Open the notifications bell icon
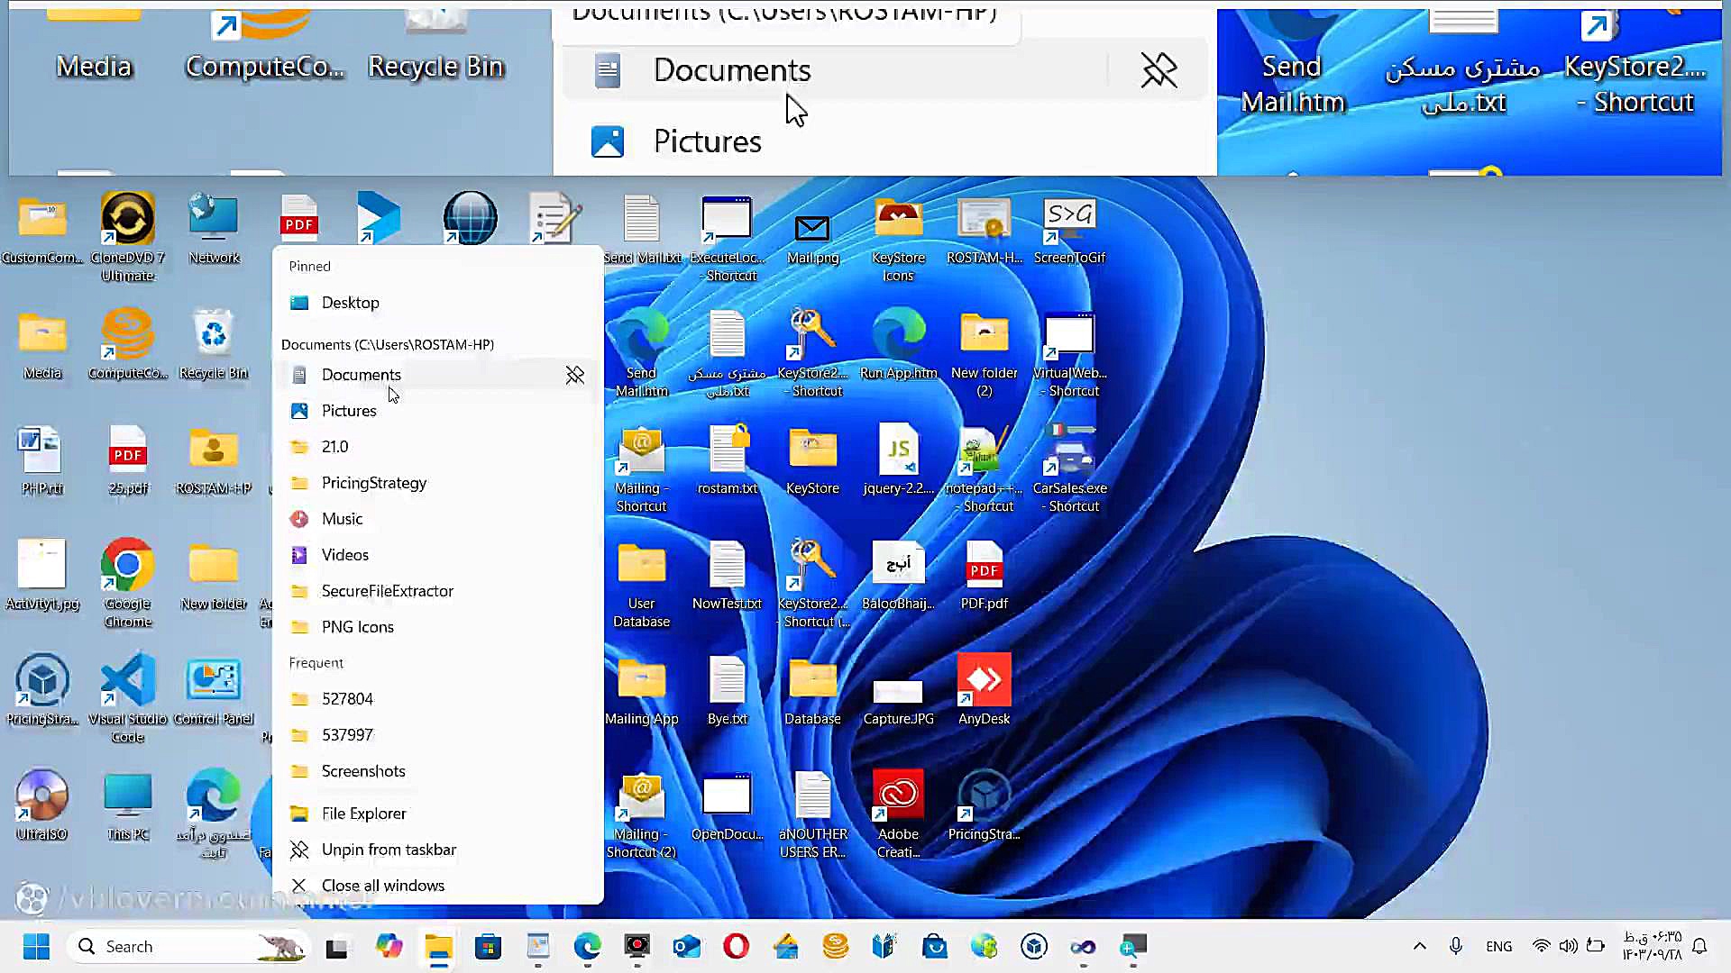This screenshot has height=973, width=1731. click(1700, 947)
